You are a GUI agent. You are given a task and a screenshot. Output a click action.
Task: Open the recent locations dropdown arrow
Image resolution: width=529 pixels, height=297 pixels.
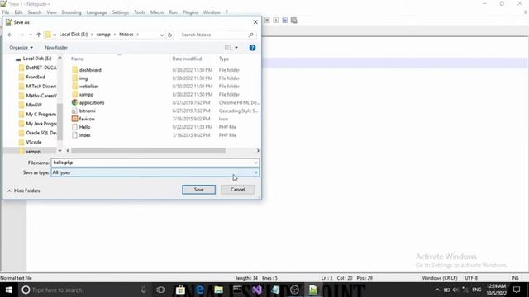(x=31, y=35)
